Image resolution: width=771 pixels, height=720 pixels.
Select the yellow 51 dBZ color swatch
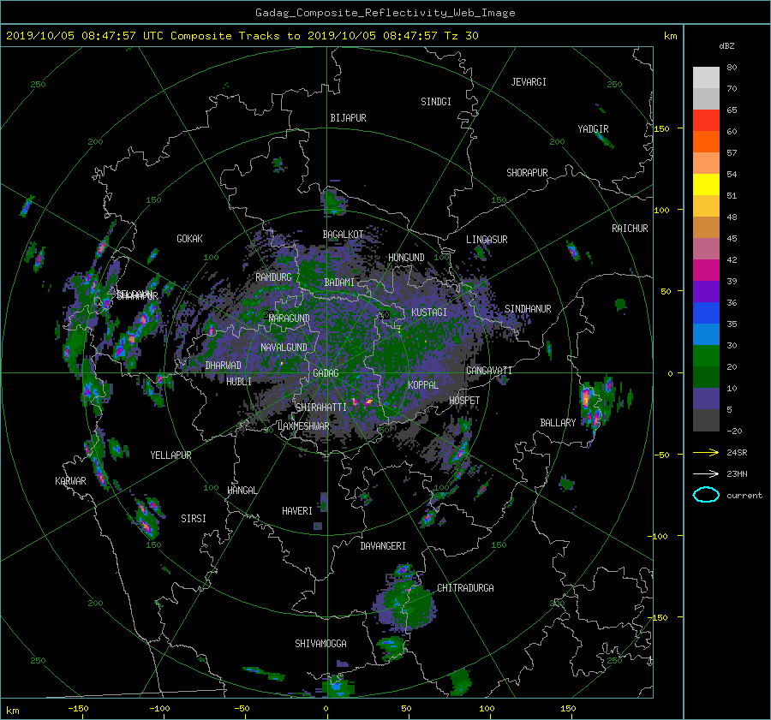(x=706, y=184)
